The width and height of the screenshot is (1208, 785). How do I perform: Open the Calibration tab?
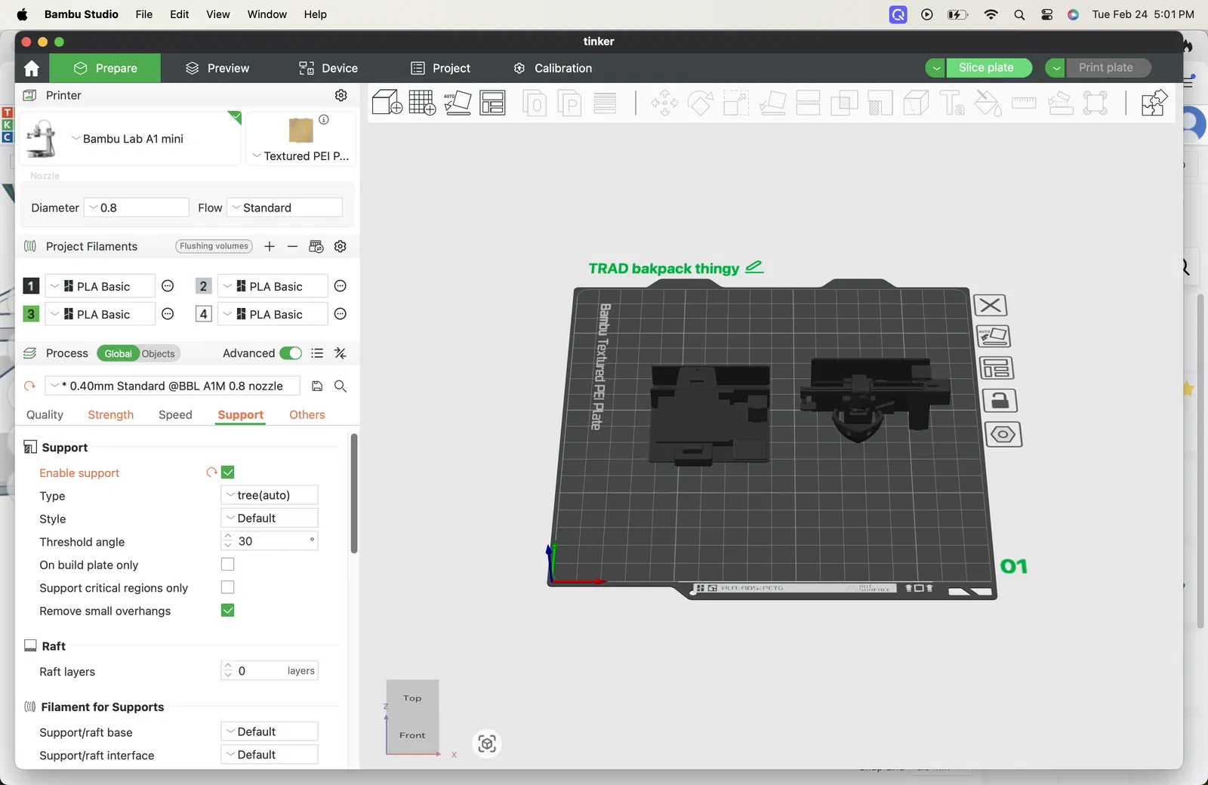(x=553, y=68)
